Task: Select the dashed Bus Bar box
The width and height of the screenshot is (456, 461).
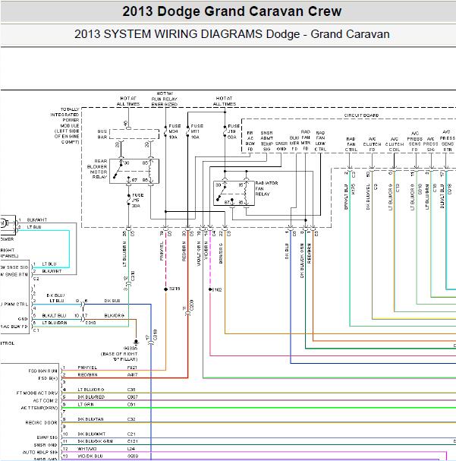Action: [134, 134]
